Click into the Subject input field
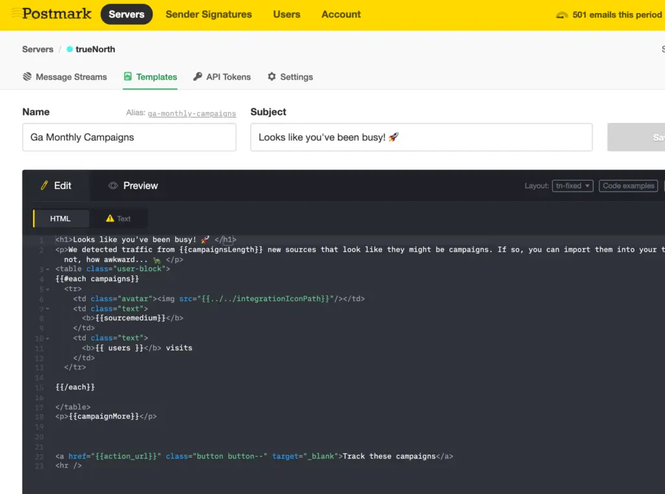This screenshot has height=494, width=665. coord(421,137)
